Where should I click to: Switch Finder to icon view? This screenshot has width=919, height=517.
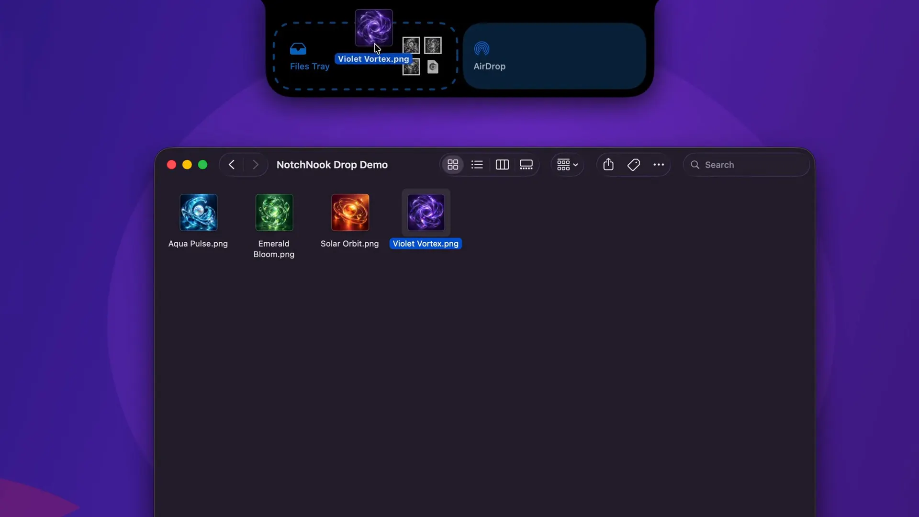point(452,165)
